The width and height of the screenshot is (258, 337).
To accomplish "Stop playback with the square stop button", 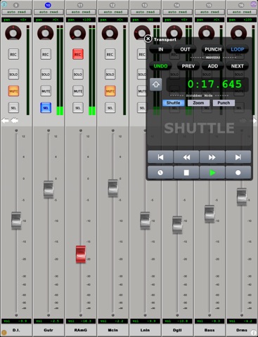I will pyautogui.click(x=186, y=173).
